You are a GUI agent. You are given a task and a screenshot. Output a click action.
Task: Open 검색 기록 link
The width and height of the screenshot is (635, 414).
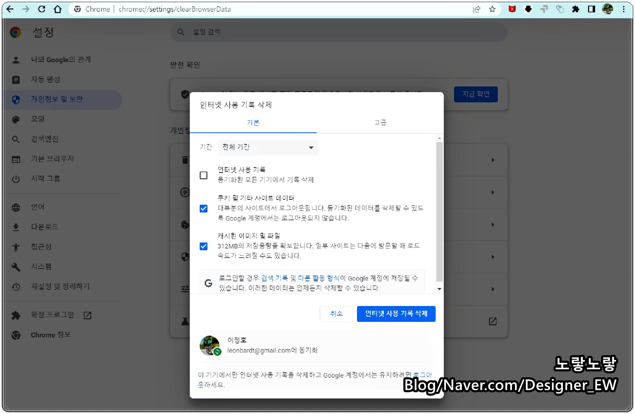pos(274,278)
